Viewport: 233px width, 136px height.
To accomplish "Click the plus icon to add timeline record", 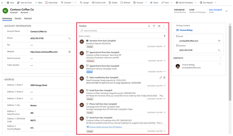I will pyautogui.click(x=149, y=26).
